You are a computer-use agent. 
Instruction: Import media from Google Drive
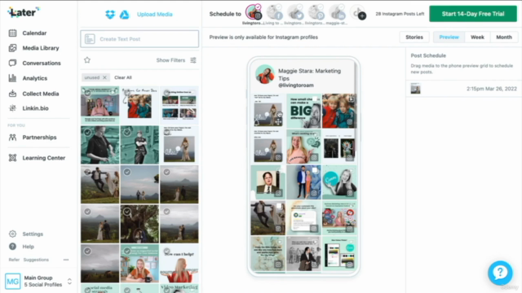click(125, 15)
